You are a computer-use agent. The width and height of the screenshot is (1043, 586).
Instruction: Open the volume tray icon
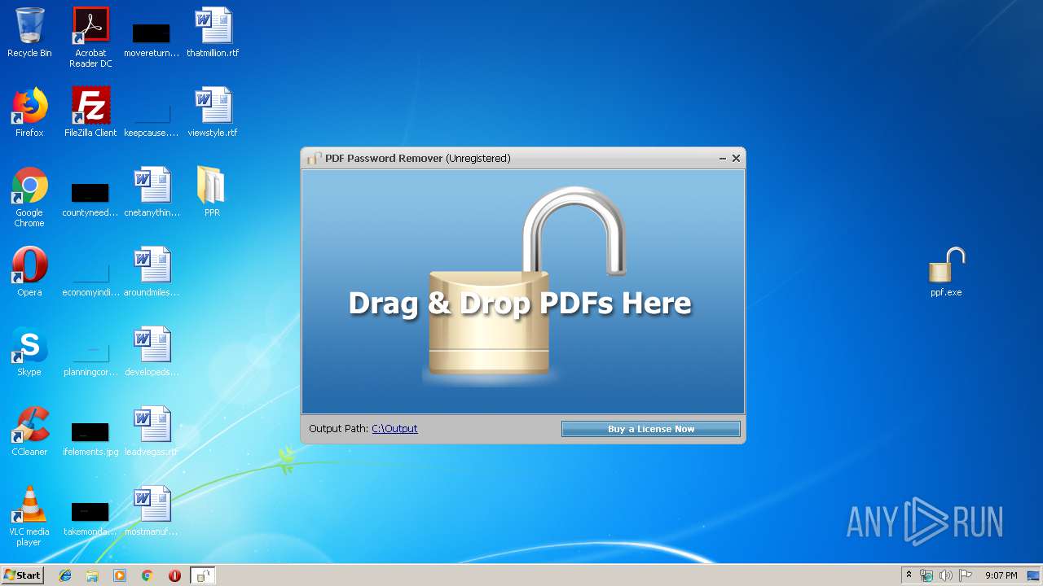click(x=946, y=575)
